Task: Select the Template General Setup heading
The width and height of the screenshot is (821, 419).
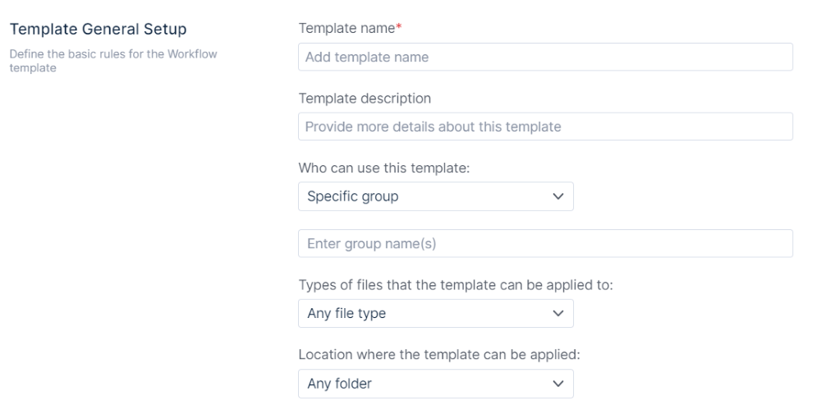Action: click(98, 29)
